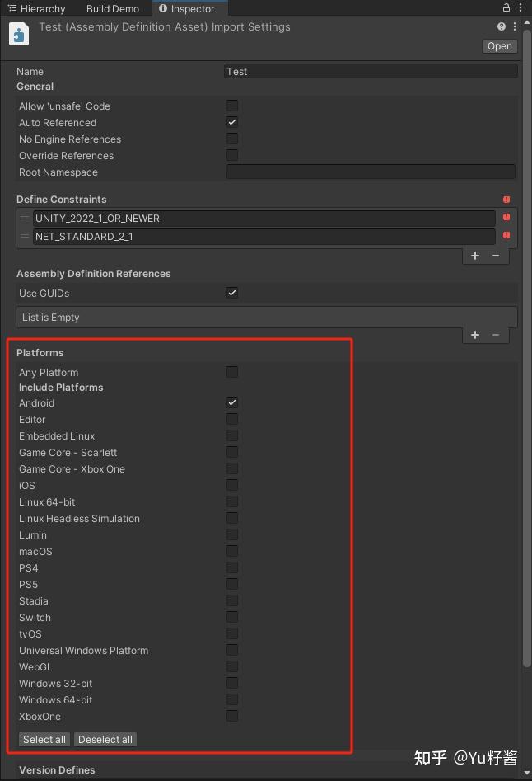532x781 pixels.
Task: Toggle the Any Platform checkbox
Action: click(x=231, y=372)
